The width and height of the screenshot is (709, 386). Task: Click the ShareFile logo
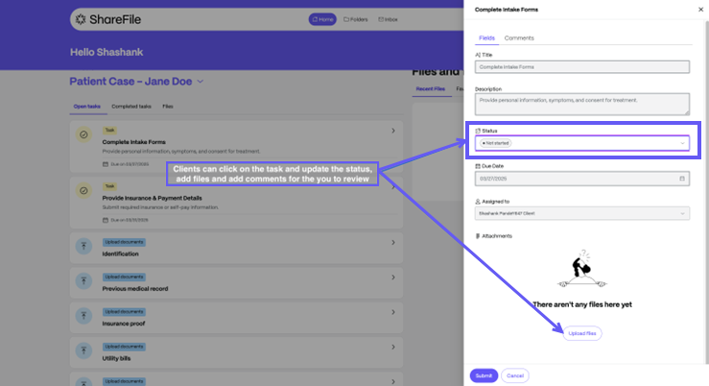tap(108, 19)
